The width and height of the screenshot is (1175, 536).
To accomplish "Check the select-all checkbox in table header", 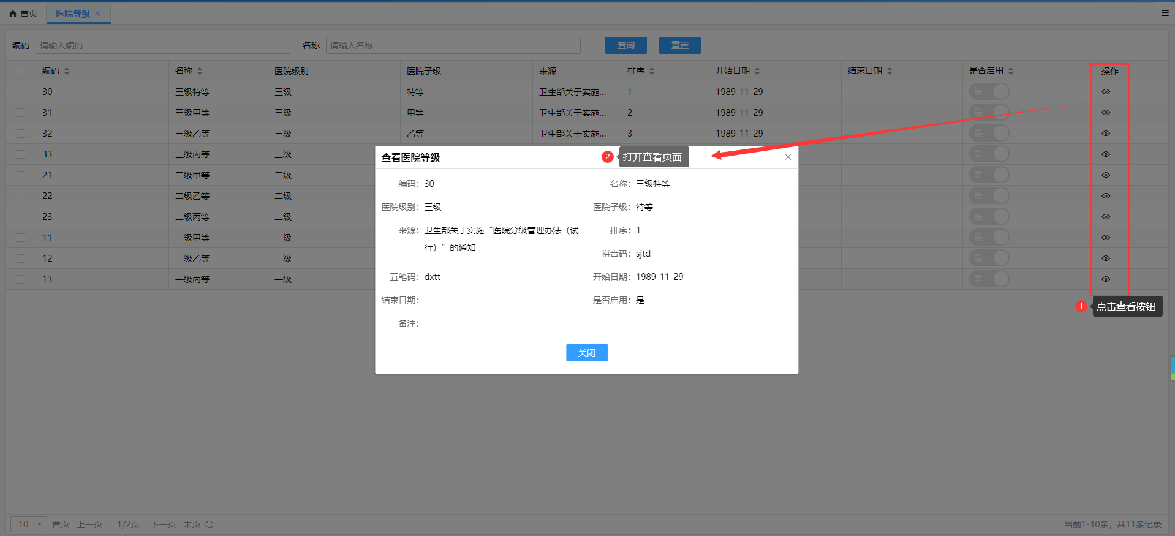I will (x=21, y=71).
